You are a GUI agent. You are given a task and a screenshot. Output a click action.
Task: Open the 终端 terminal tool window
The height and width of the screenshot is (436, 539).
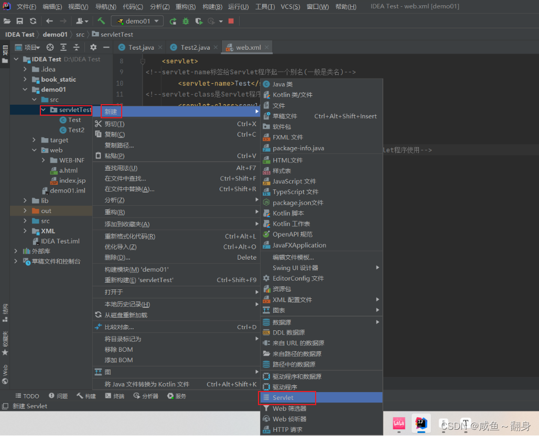pyautogui.click(x=114, y=396)
